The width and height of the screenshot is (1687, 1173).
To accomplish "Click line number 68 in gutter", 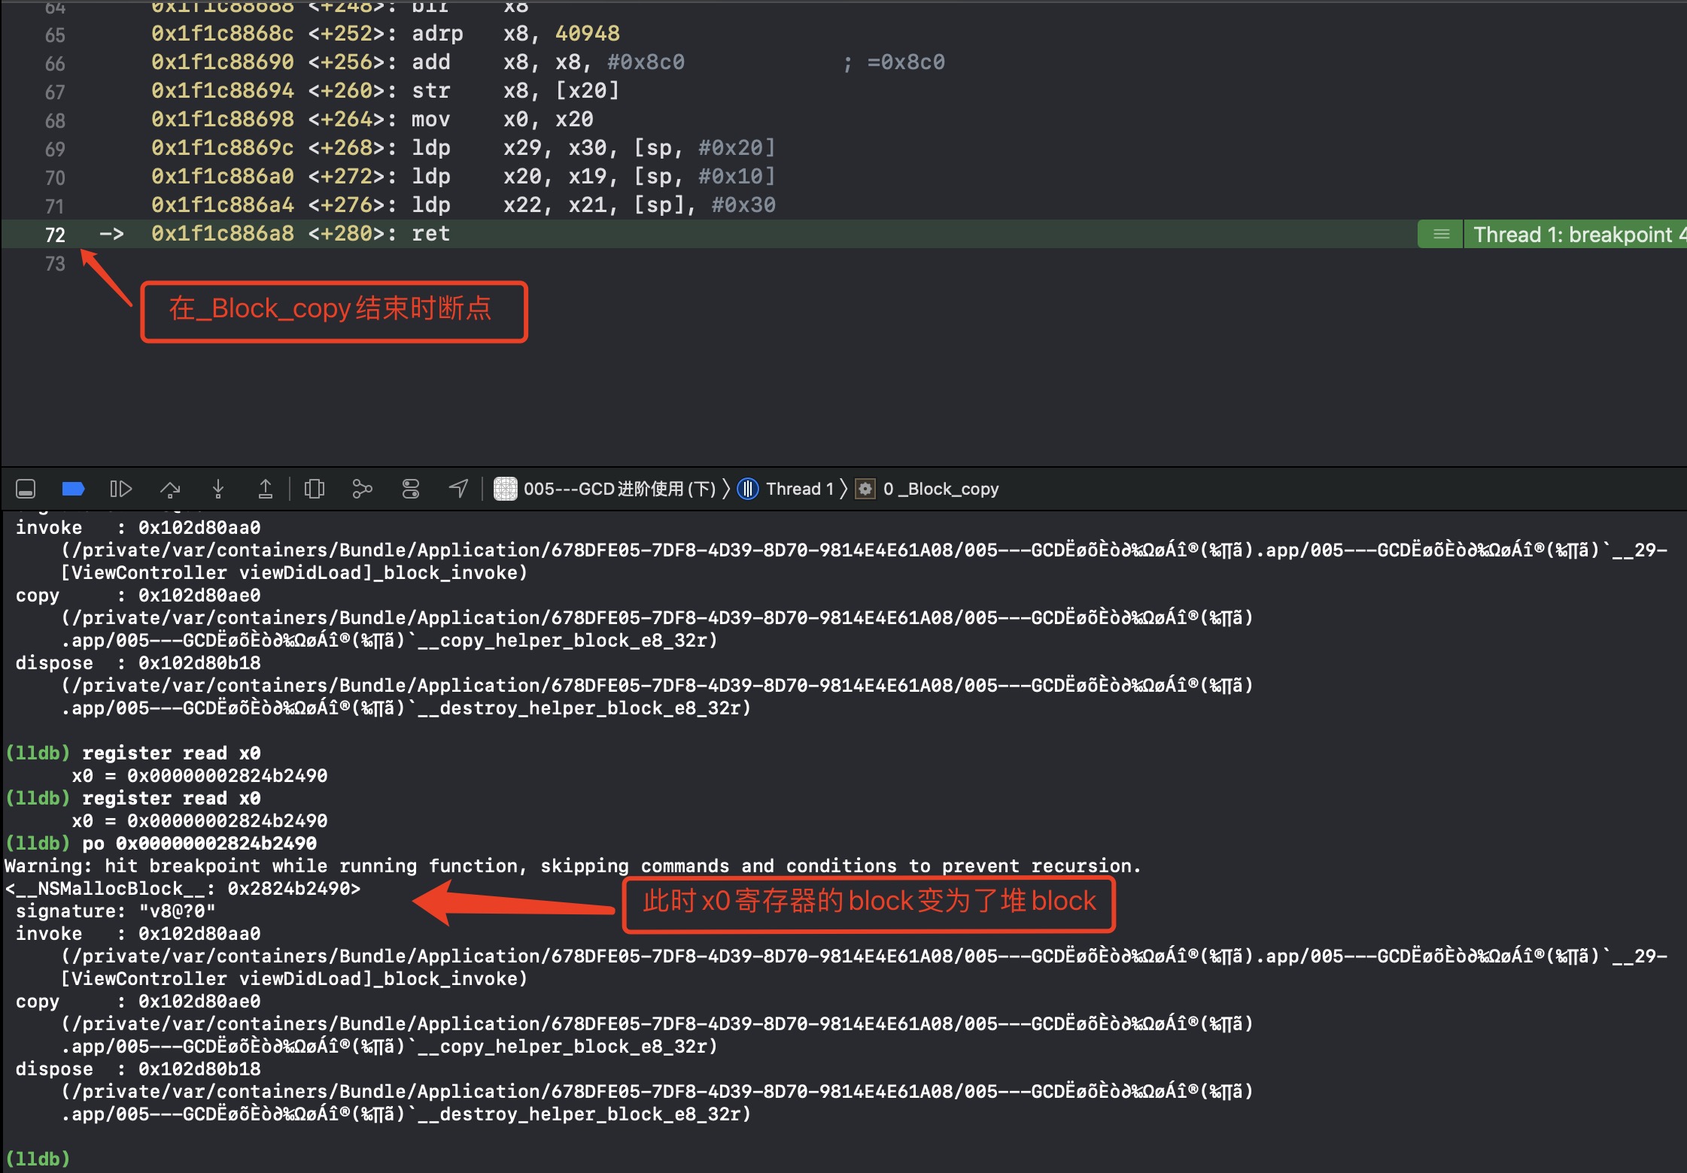I will [x=55, y=120].
